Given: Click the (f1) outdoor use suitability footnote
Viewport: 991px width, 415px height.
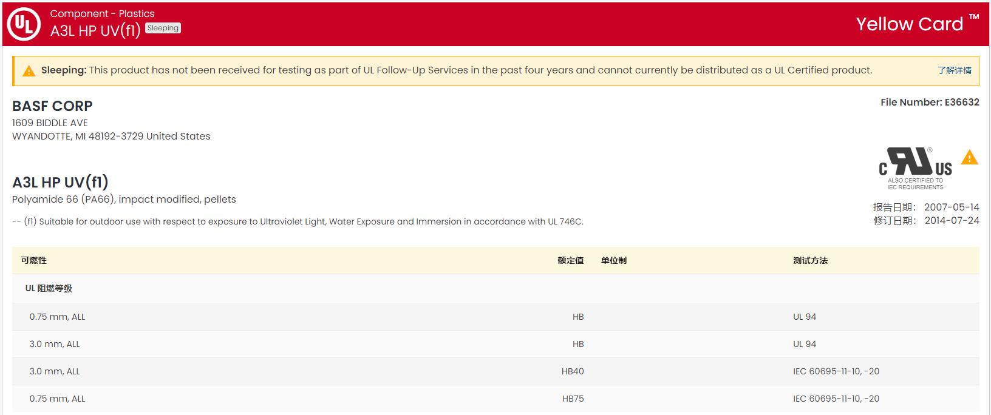Looking at the screenshot, I should pos(298,221).
